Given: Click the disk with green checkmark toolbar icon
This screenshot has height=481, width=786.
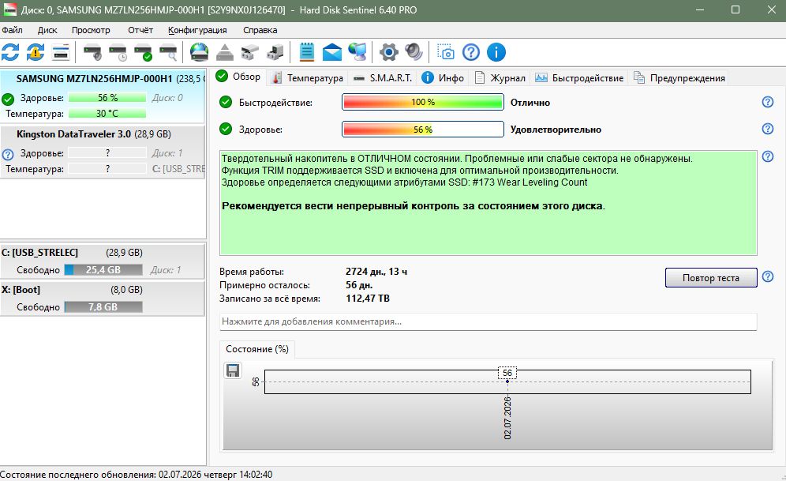Looking at the screenshot, I should [143, 52].
